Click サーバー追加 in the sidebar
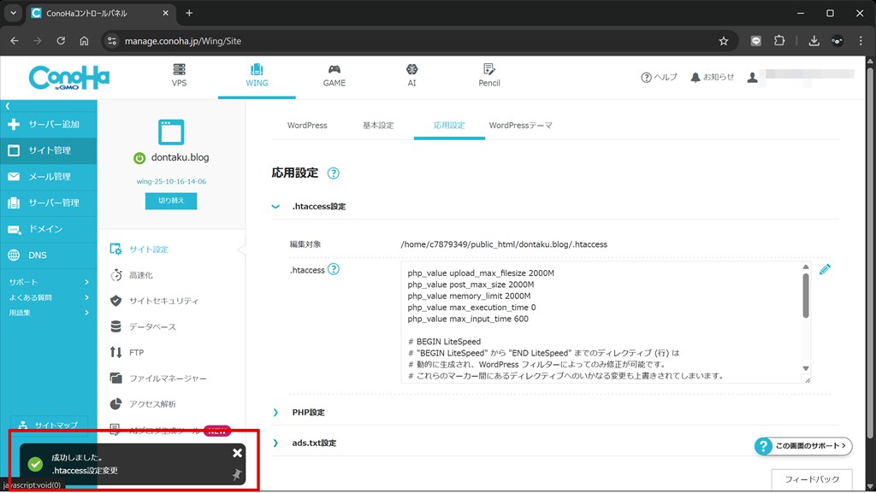This screenshot has width=876, height=493. (49, 124)
